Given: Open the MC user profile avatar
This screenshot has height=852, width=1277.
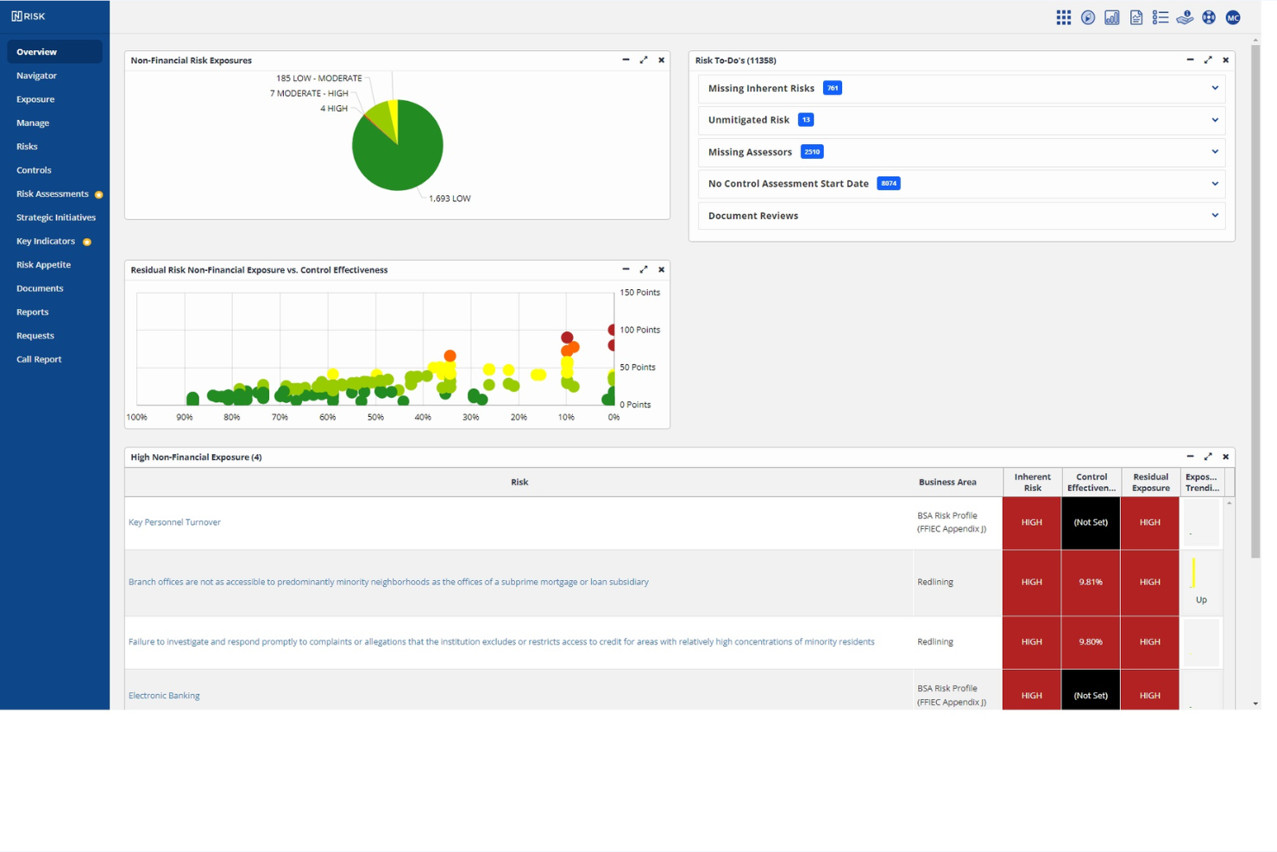Looking at the screenshot, I should [1232, 16].
